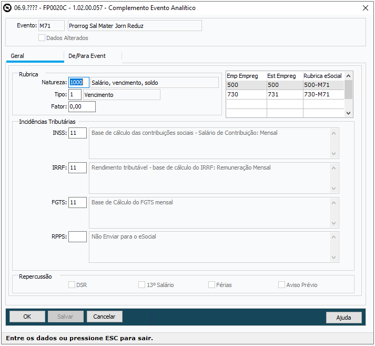The height and width of the screenshot is (346, 375).
Task: Focus the Tipo code field
Action: pos(75,94)
